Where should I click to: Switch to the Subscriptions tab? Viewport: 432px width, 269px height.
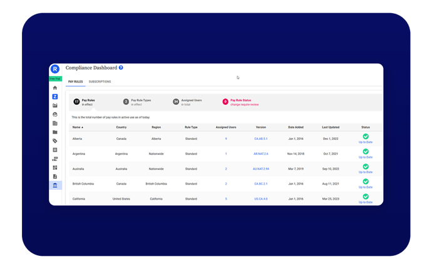click(x=100, y=82)
